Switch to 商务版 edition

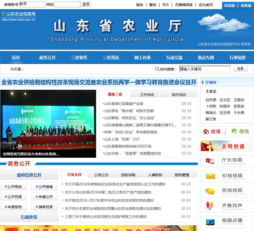pos(246,6)
